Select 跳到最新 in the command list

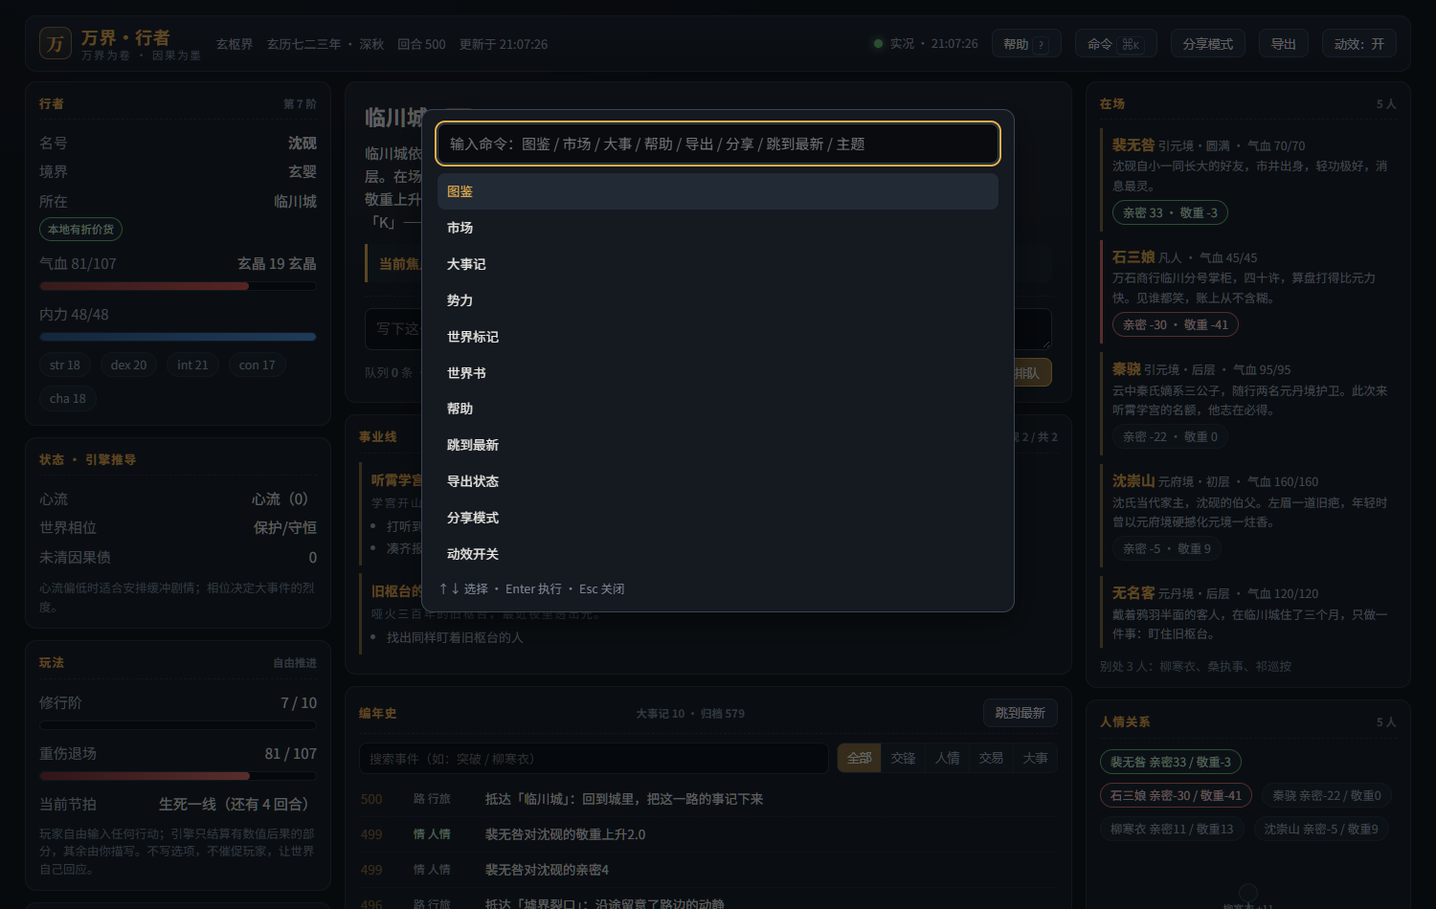718,445
